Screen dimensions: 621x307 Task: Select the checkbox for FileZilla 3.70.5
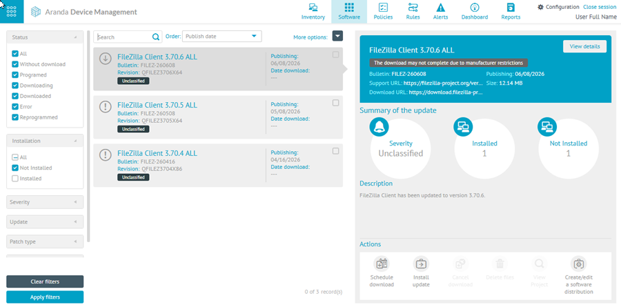coord(335,103)
